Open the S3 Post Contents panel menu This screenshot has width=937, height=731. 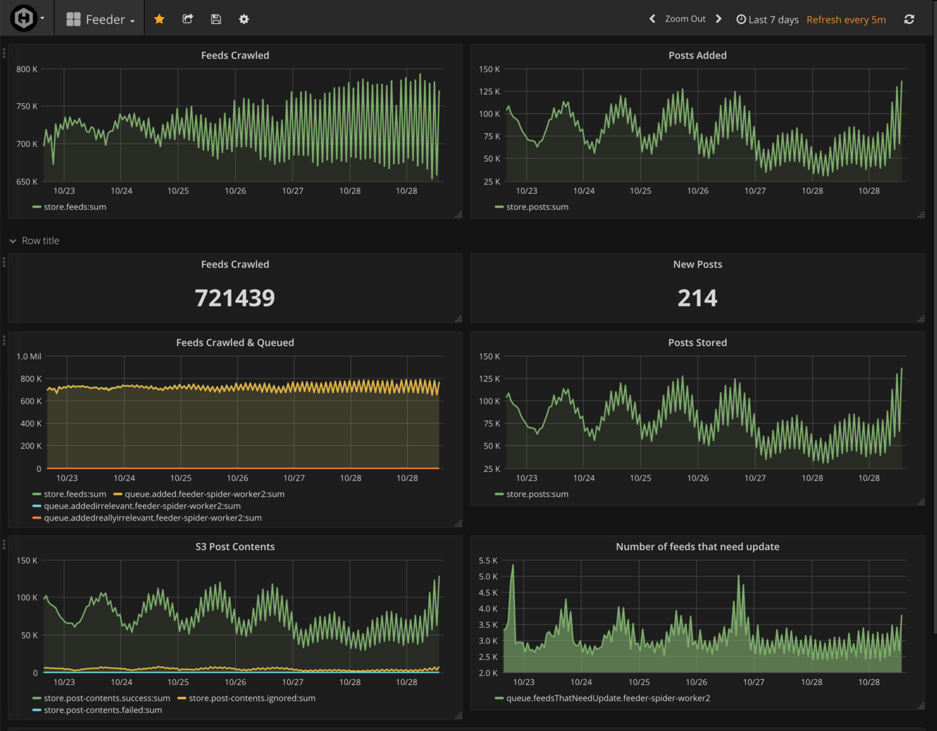pyautogui.click(x=235, y=546)
